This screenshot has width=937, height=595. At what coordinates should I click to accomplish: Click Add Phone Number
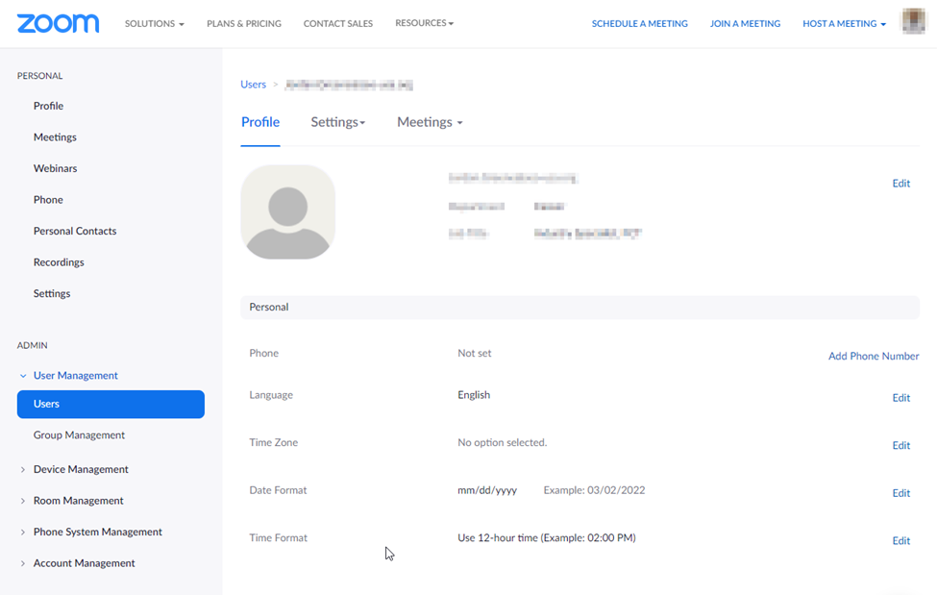click(x=874, y=356)
